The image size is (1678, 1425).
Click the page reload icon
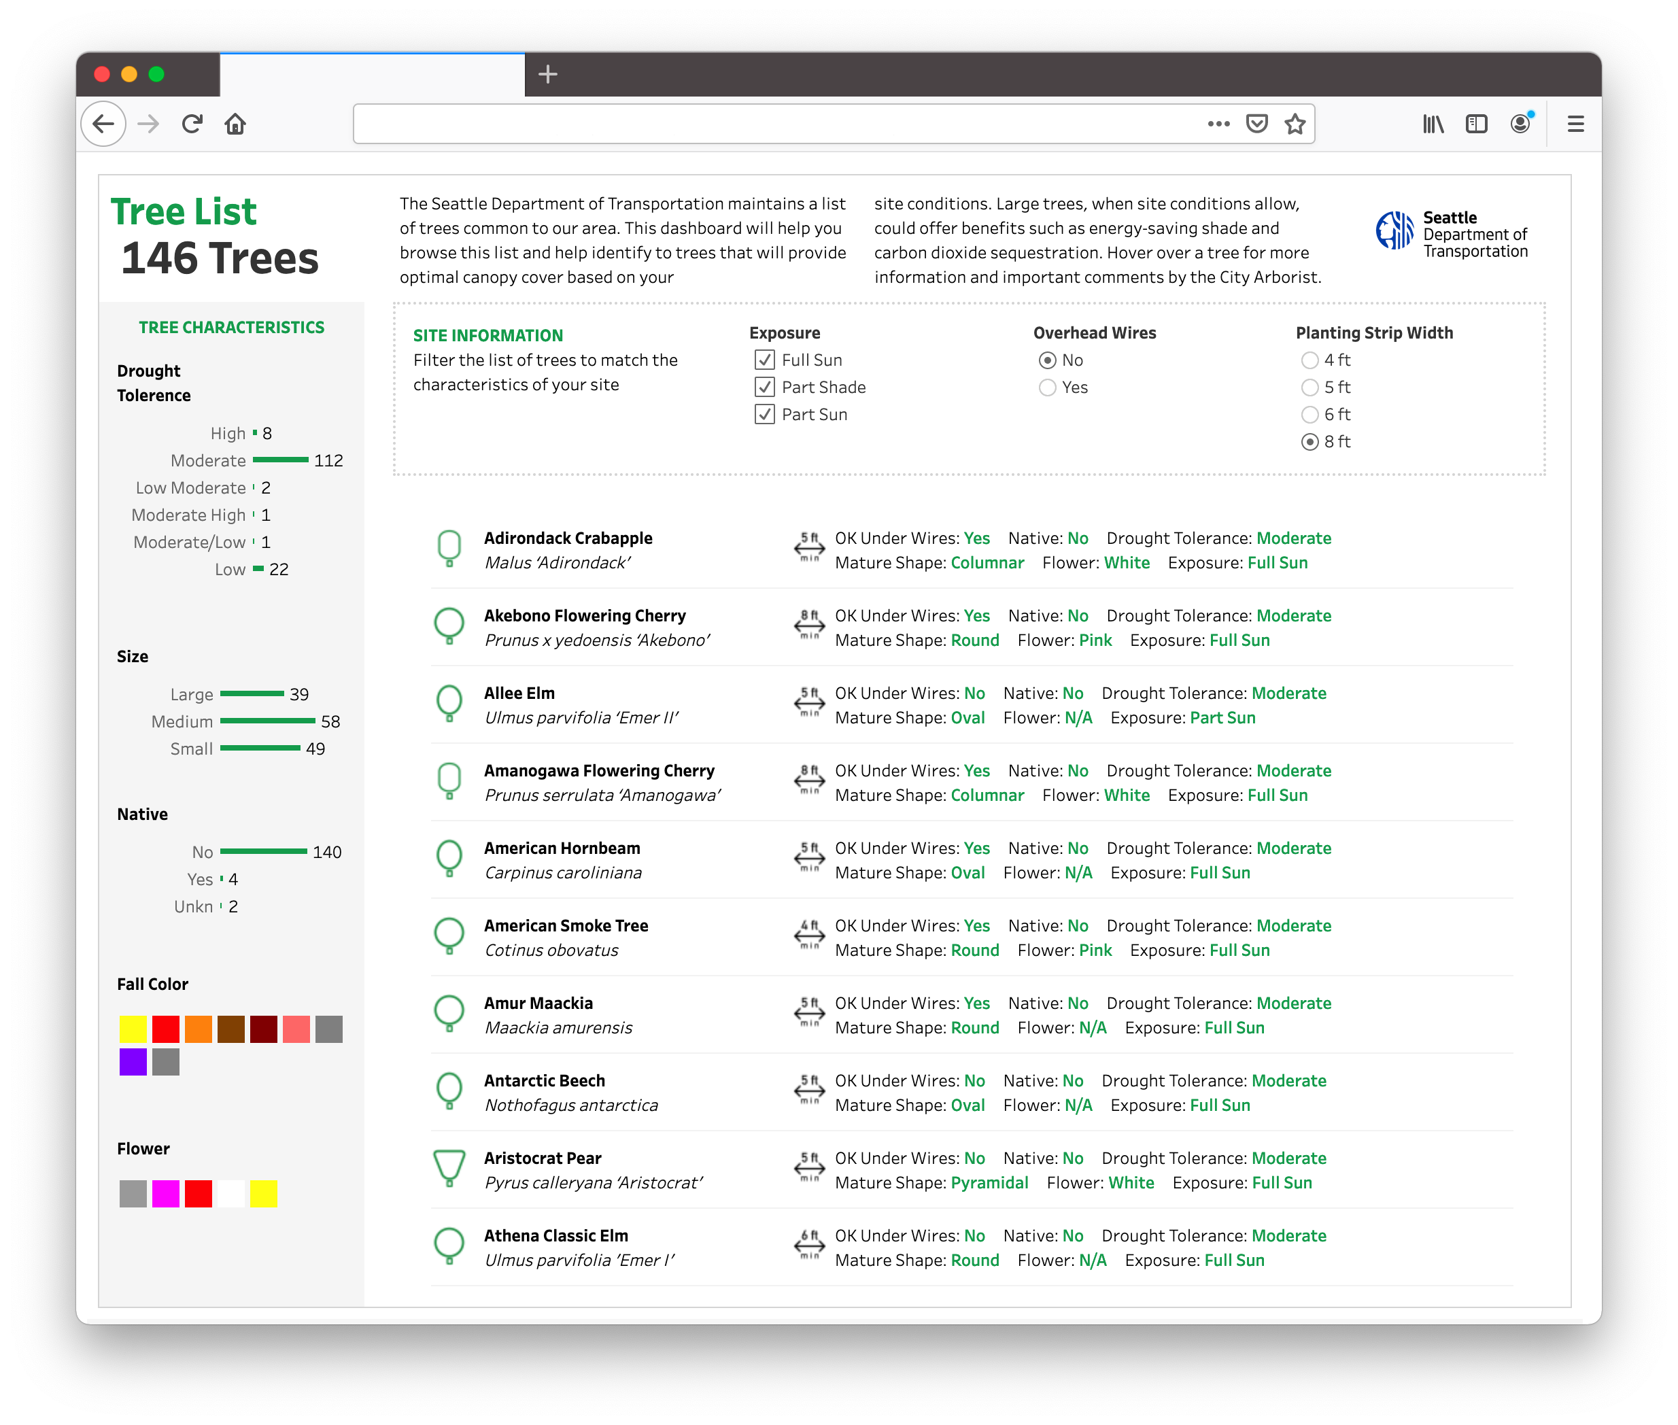[192, 124]
